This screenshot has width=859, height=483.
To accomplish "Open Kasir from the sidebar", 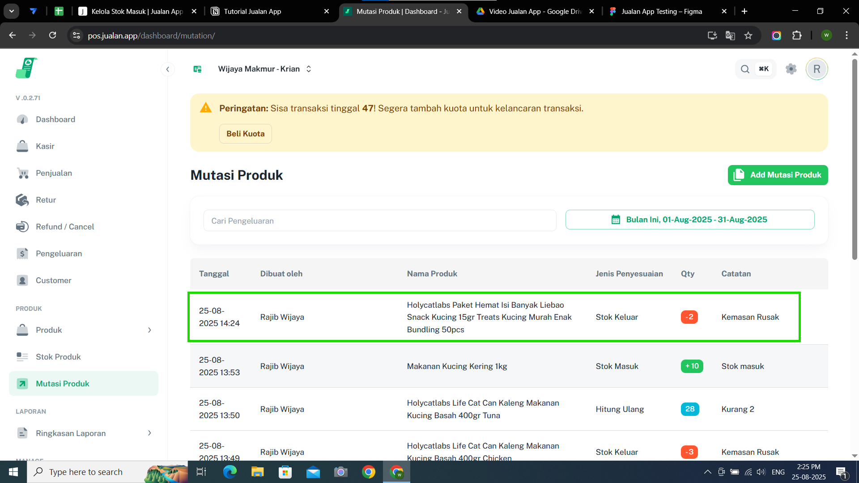I will coord(45,146).
